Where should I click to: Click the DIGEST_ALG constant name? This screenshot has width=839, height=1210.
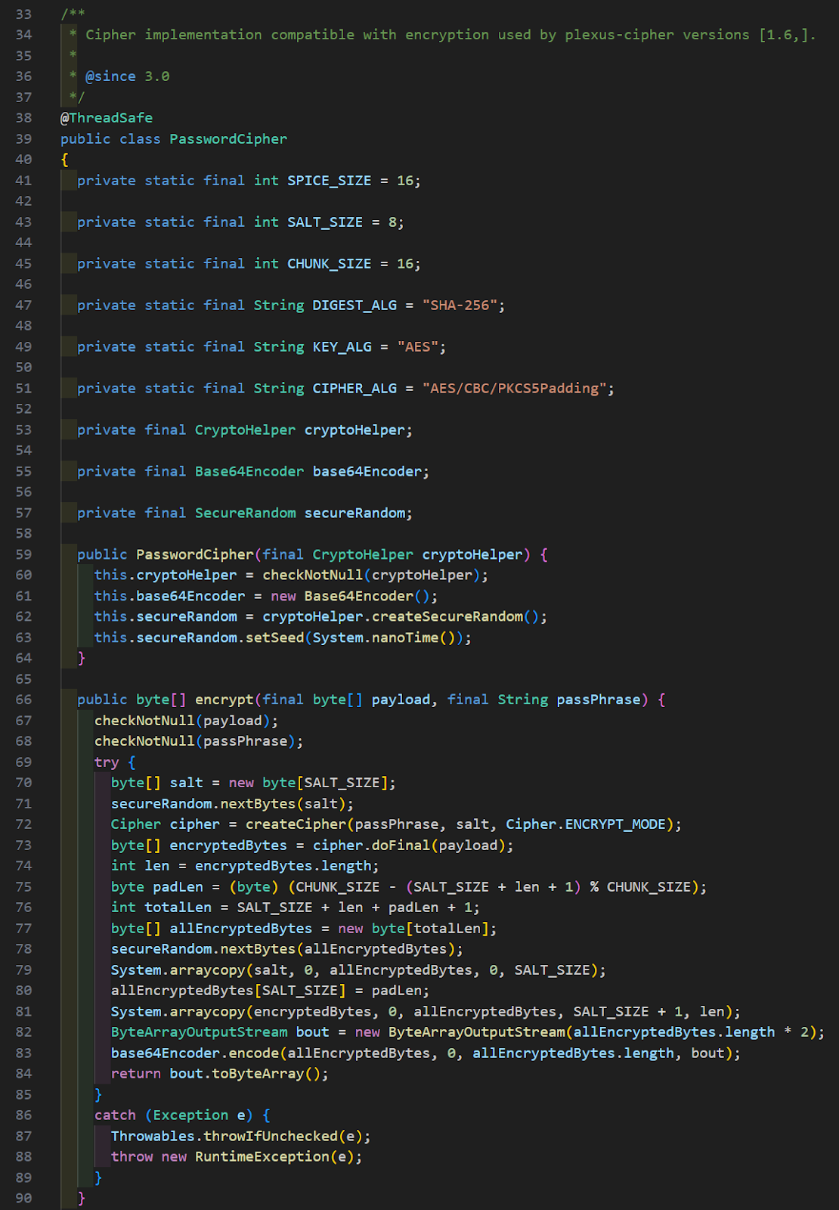pyautogui.click(x=354, y=306)
